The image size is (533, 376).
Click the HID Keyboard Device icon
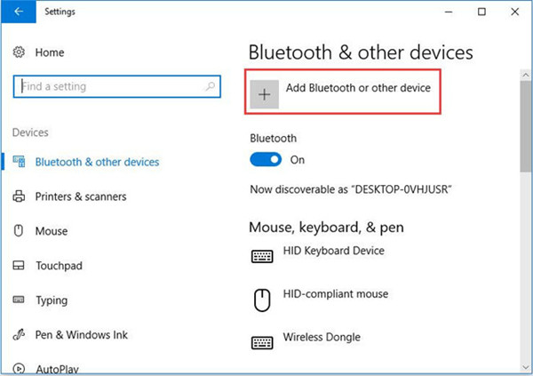point(262,256)
